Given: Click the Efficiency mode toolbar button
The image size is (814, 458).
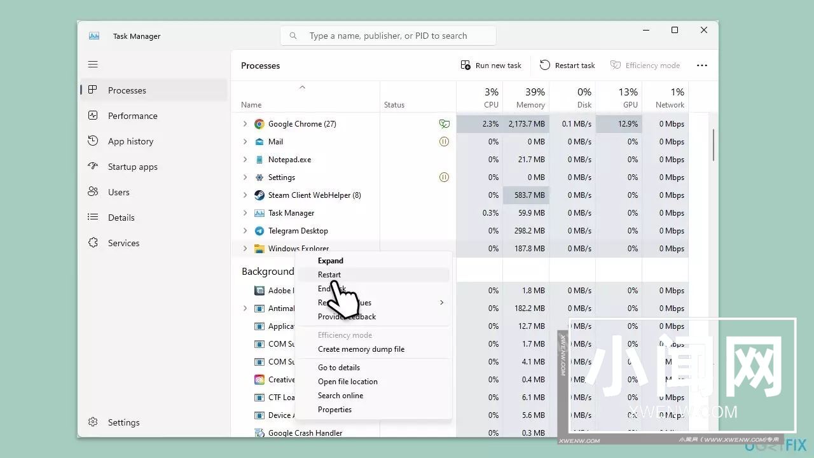Looking at the screenshot, I should coord(645,66).
